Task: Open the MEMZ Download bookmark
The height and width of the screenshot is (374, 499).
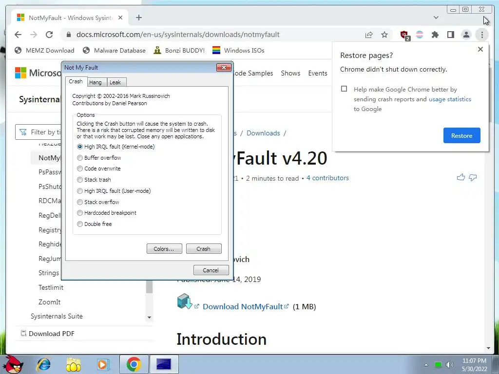Action: coord(44,50)
